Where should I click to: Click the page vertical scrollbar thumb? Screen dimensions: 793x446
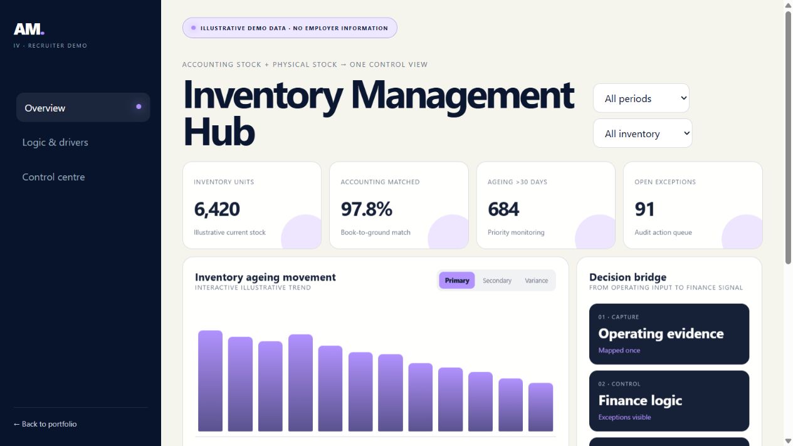(x=788, y=137)
